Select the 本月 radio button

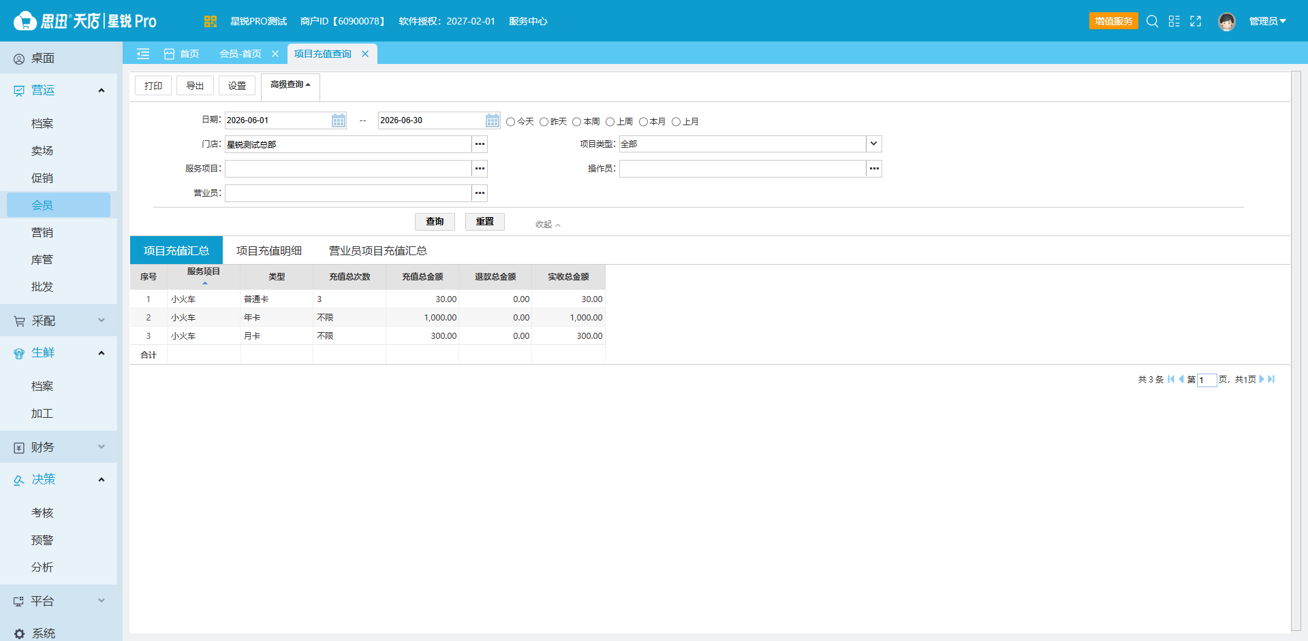[x=643, y=122]
